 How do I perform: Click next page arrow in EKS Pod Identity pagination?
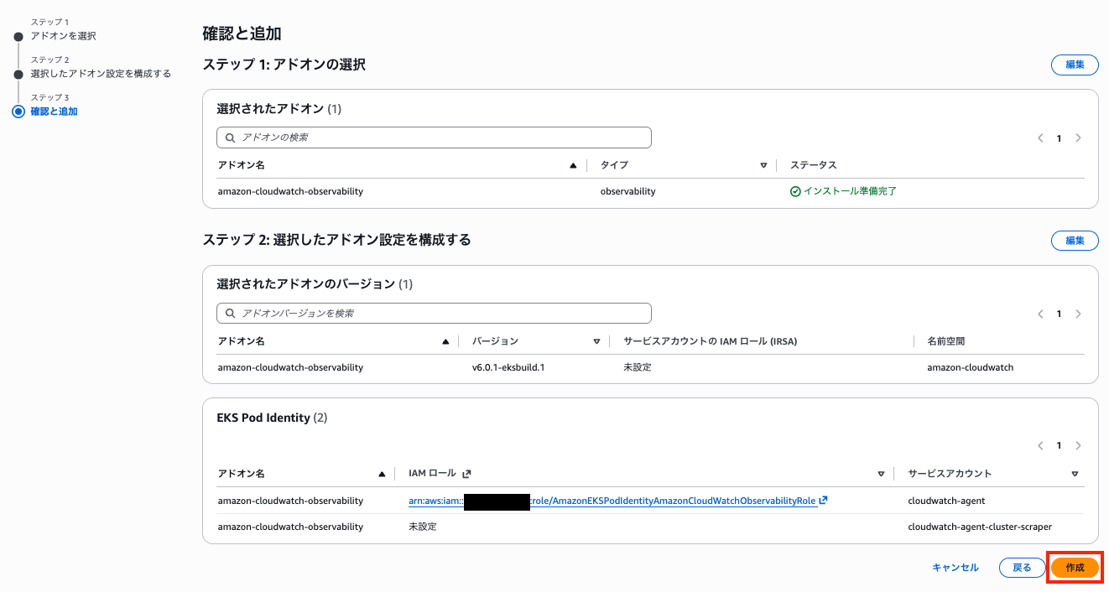coord(1079,444)
